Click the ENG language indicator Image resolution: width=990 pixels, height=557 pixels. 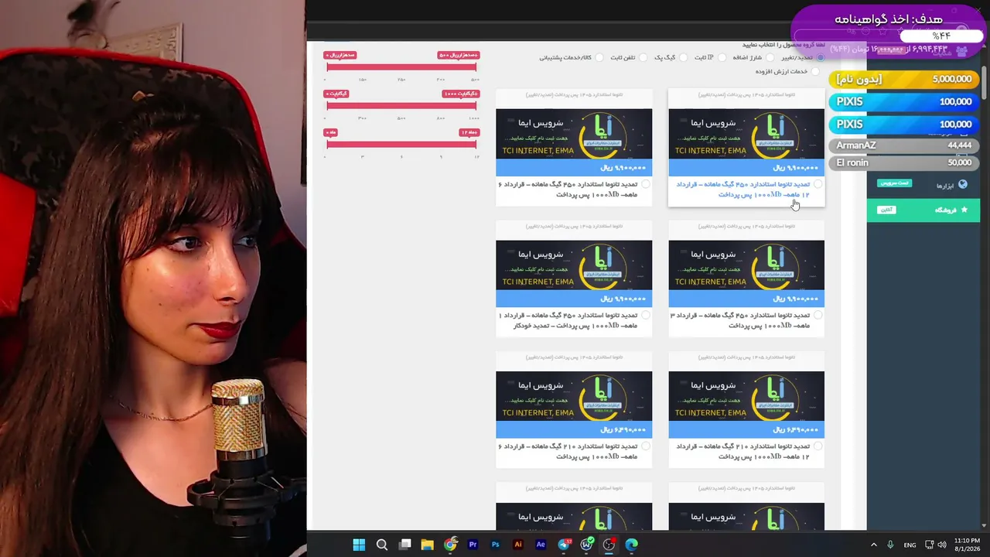[910, 545]
